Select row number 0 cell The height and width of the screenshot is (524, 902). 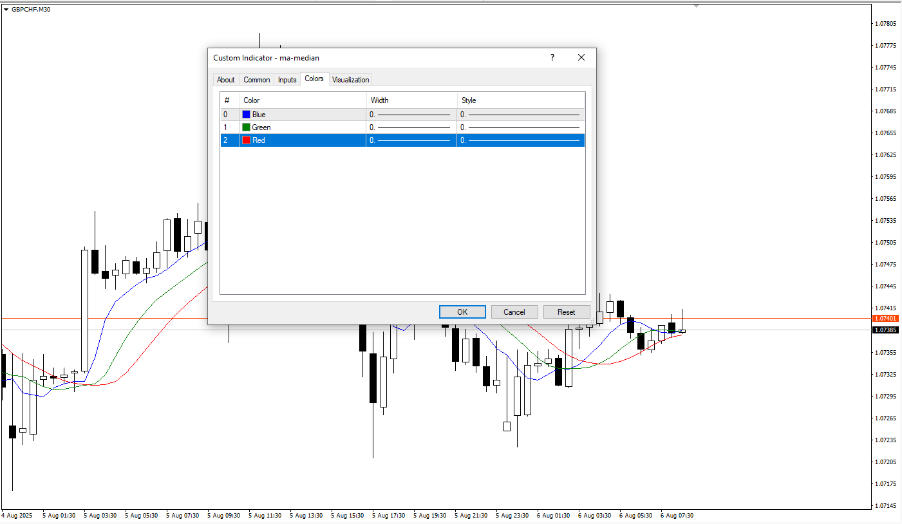[230, 115]
